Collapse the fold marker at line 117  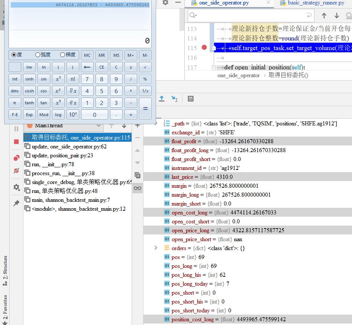tap(214, 68)
